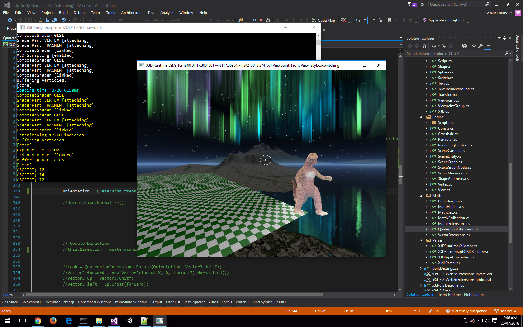
Task: Click the Find in Files toolbar icon
Action: click(x=240, y=20)
